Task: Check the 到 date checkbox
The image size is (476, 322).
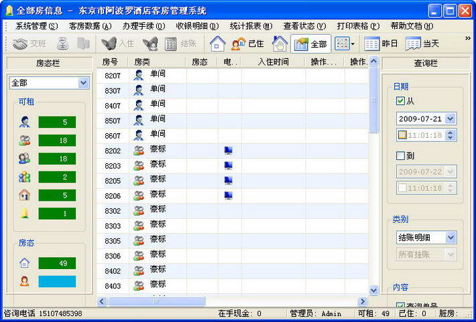Action: (401, 156)
